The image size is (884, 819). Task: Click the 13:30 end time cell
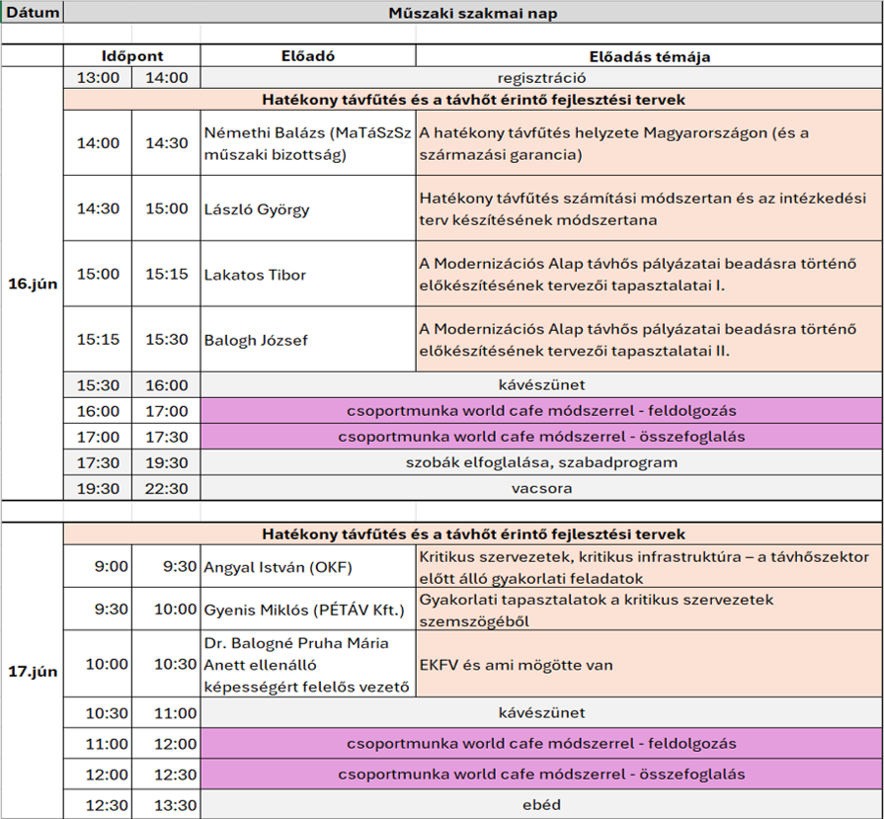point(166,804)
